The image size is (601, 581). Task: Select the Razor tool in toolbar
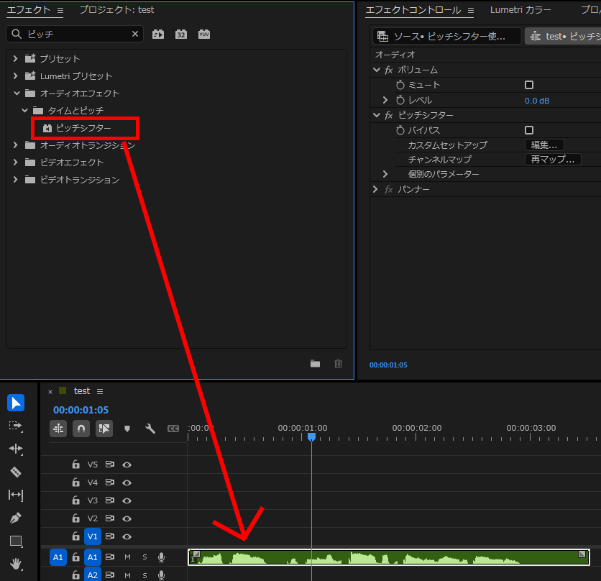(16, 472)
